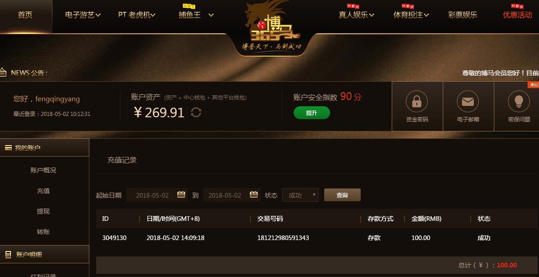Screen dimensions: 539x277
Task: Click the 密保问题 lightbulb icon
Action: [519, 101]
